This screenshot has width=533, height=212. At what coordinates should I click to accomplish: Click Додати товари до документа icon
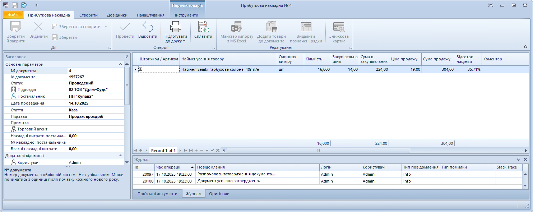[271, 27]
